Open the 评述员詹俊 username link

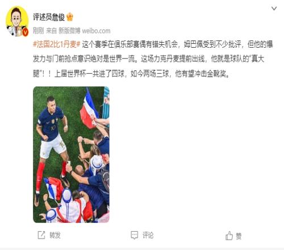point(49,17)
